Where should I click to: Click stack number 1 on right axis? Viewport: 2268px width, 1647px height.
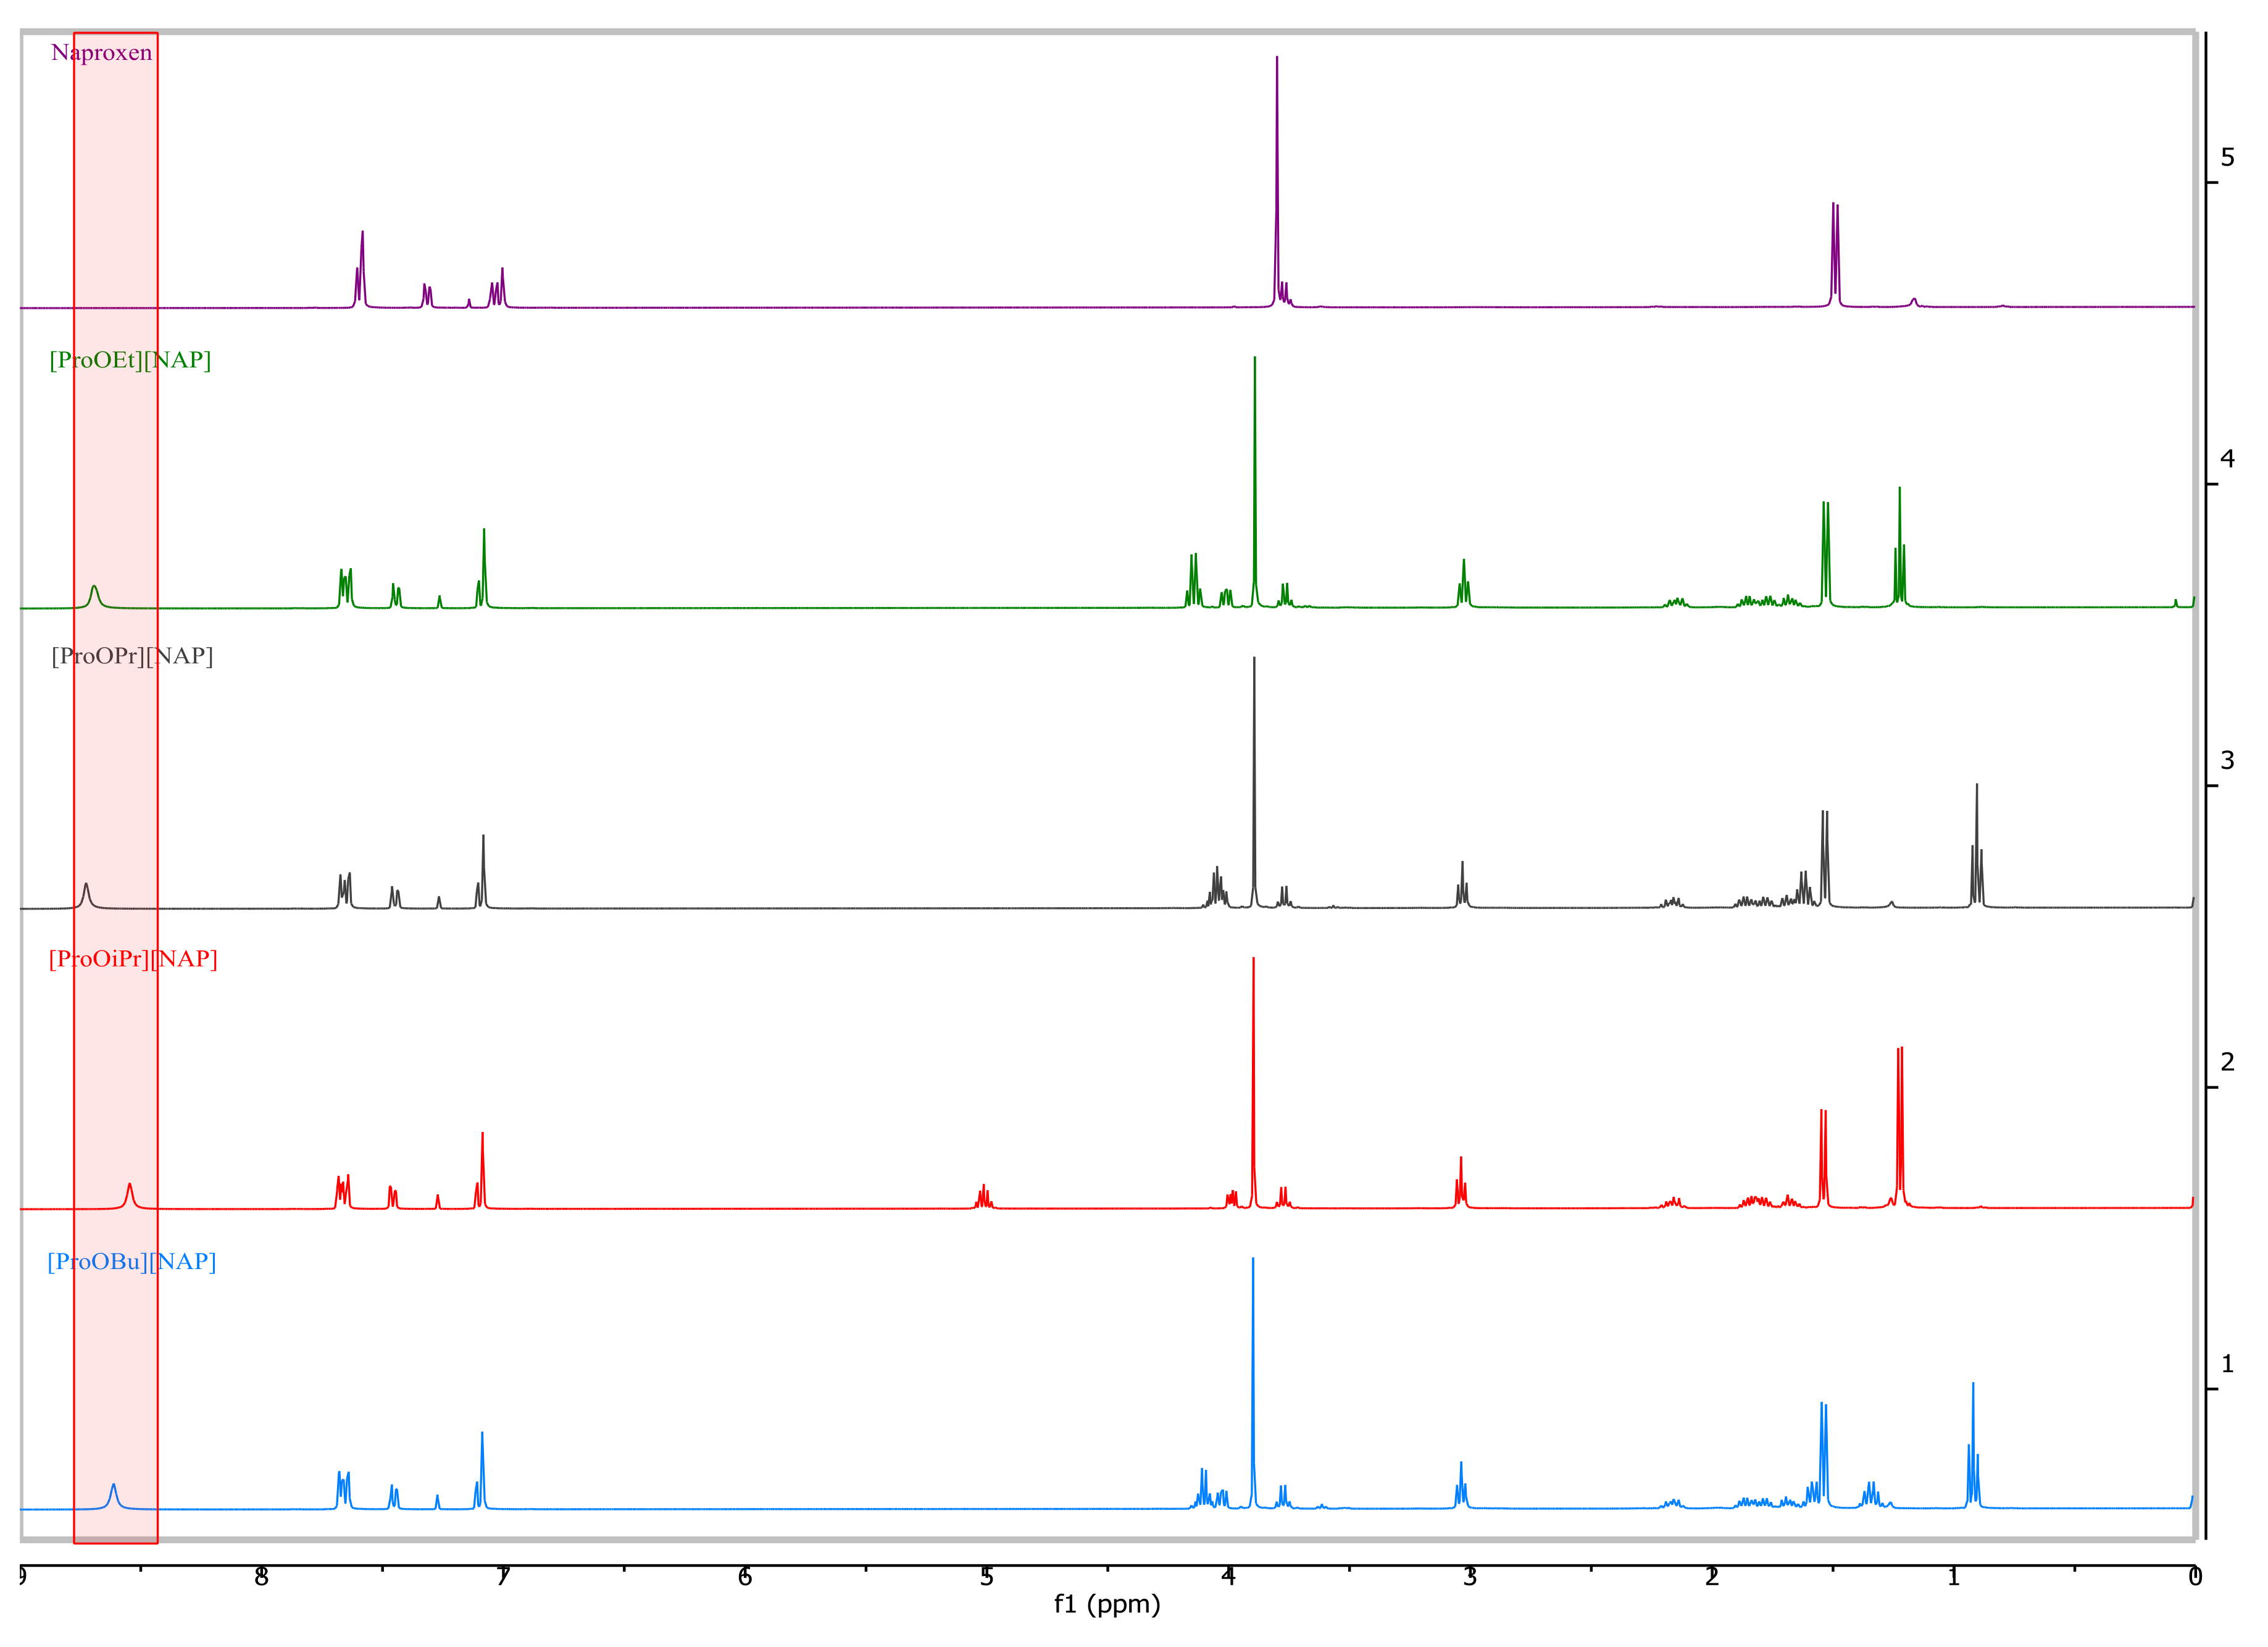pyautogui.click(x=2227, y=1364)
